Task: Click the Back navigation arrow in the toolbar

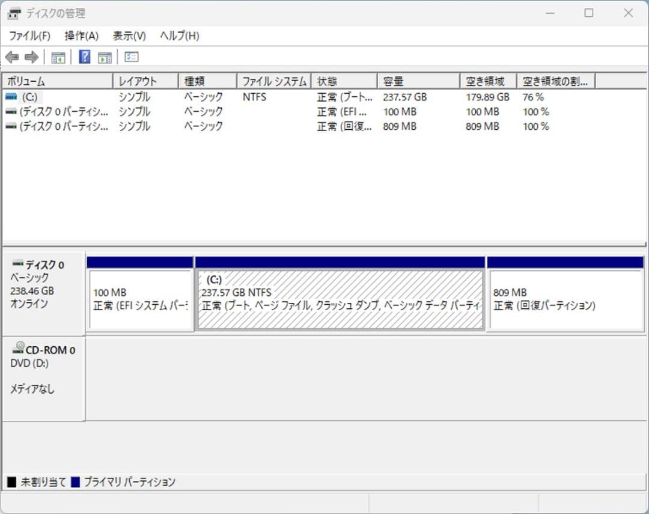Action: 13,57
